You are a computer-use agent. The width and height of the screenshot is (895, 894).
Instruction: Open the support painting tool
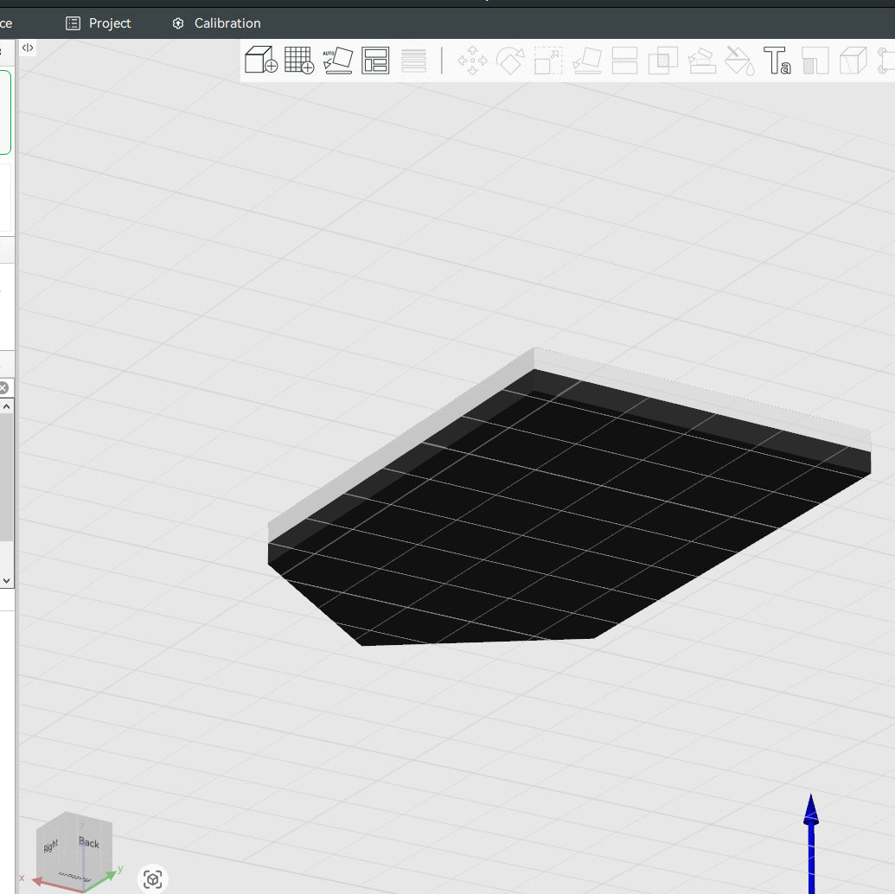click(701, 61)
